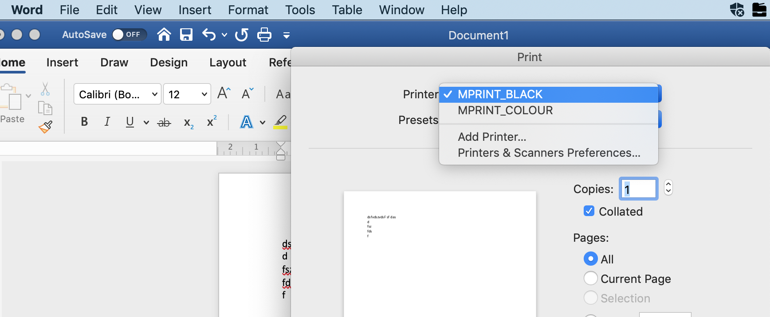Open the Draw ribbon tab

[114, 62]
